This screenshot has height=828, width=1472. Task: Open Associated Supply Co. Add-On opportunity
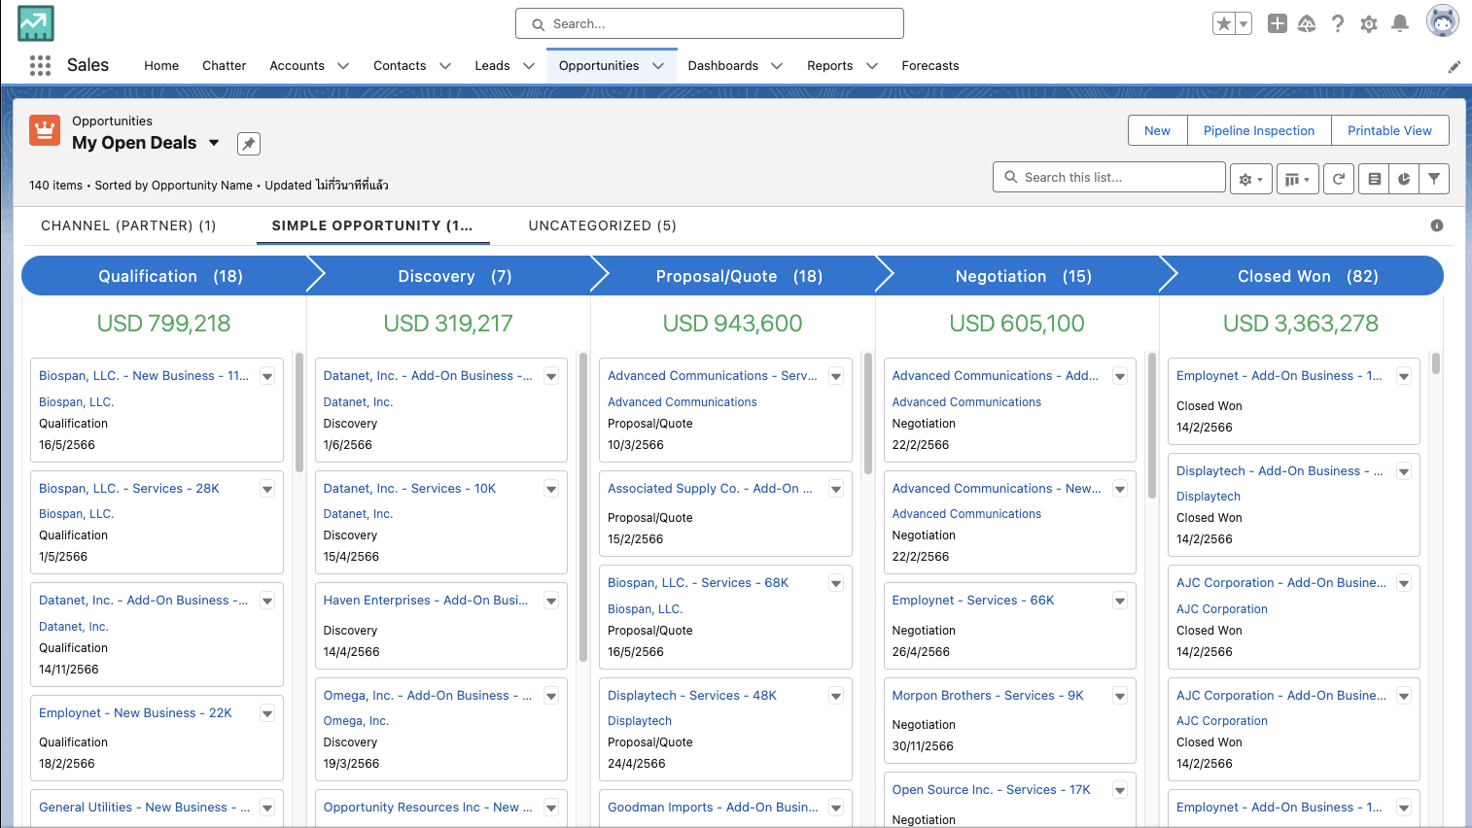[710, 489]
